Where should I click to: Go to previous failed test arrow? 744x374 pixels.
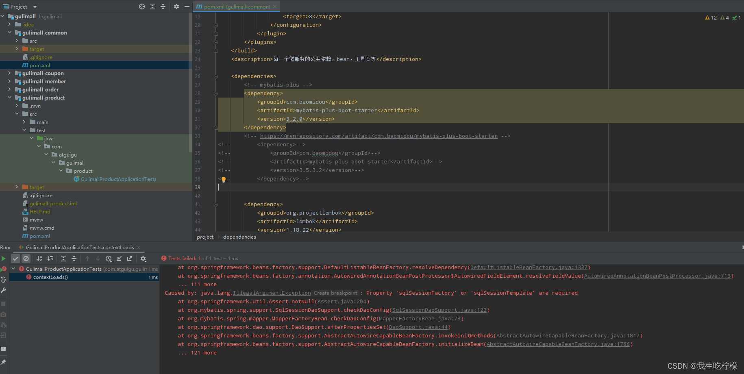(87, 259)
